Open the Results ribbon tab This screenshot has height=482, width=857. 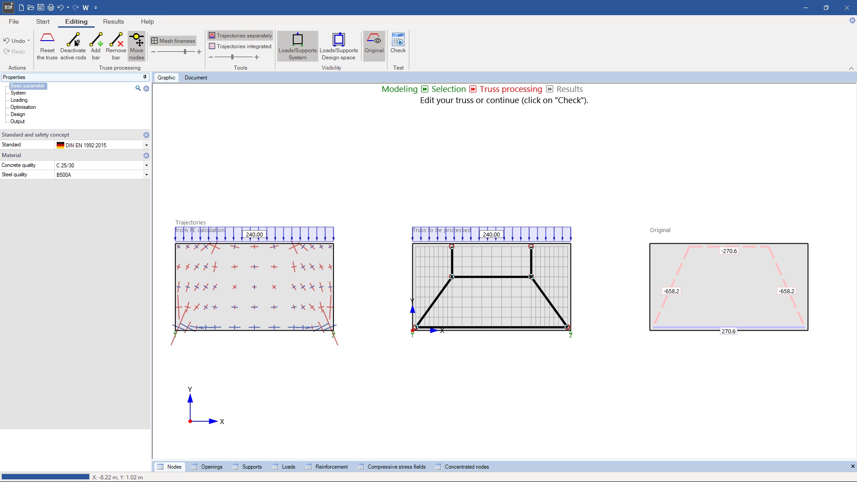[x=113, y=21]
